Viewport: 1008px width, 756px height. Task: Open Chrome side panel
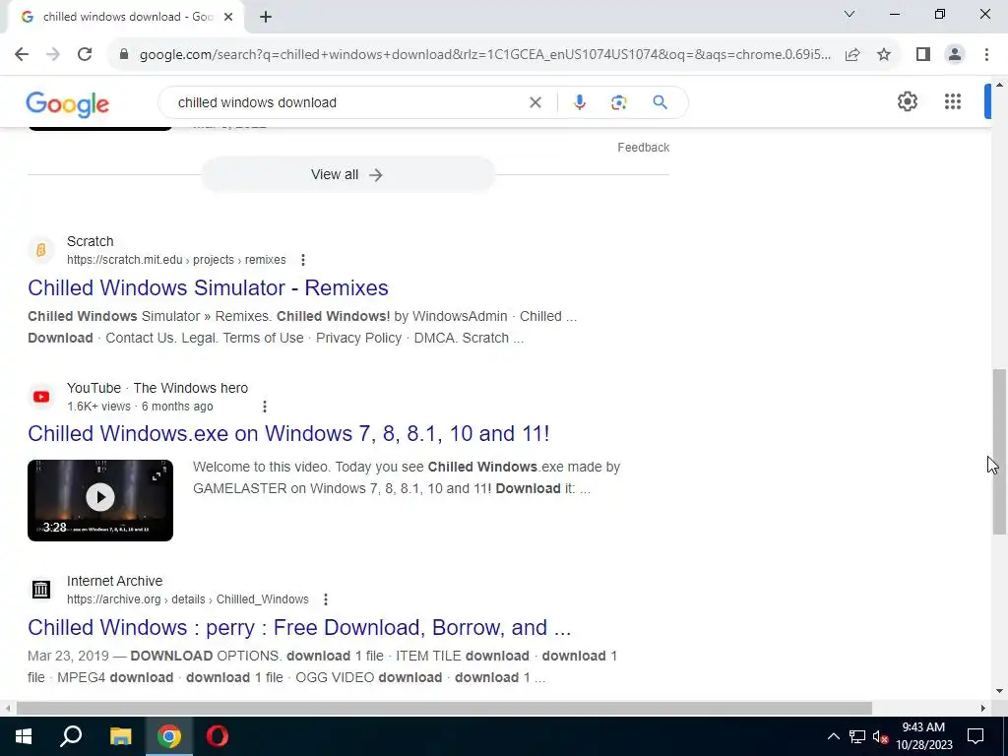(x=923, y=55)
